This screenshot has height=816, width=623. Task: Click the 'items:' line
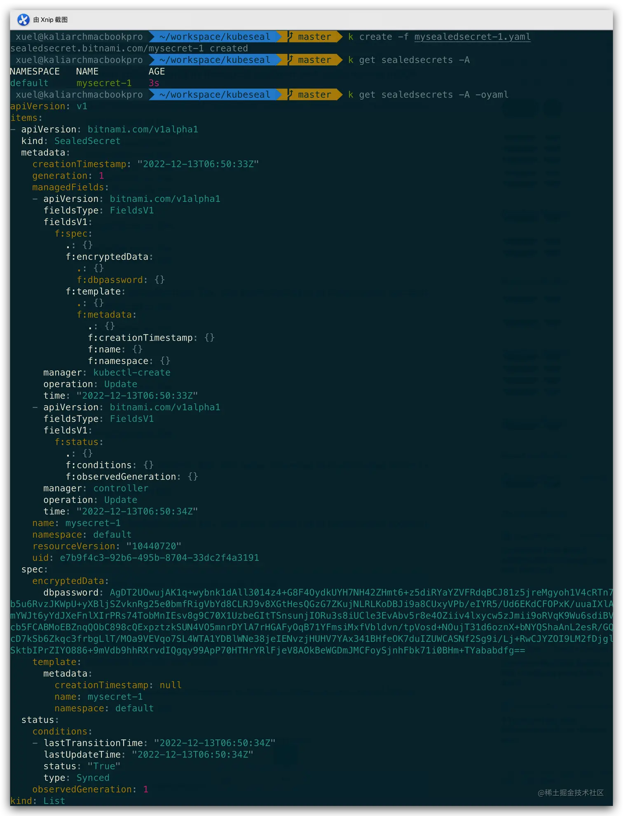(26, 117)
